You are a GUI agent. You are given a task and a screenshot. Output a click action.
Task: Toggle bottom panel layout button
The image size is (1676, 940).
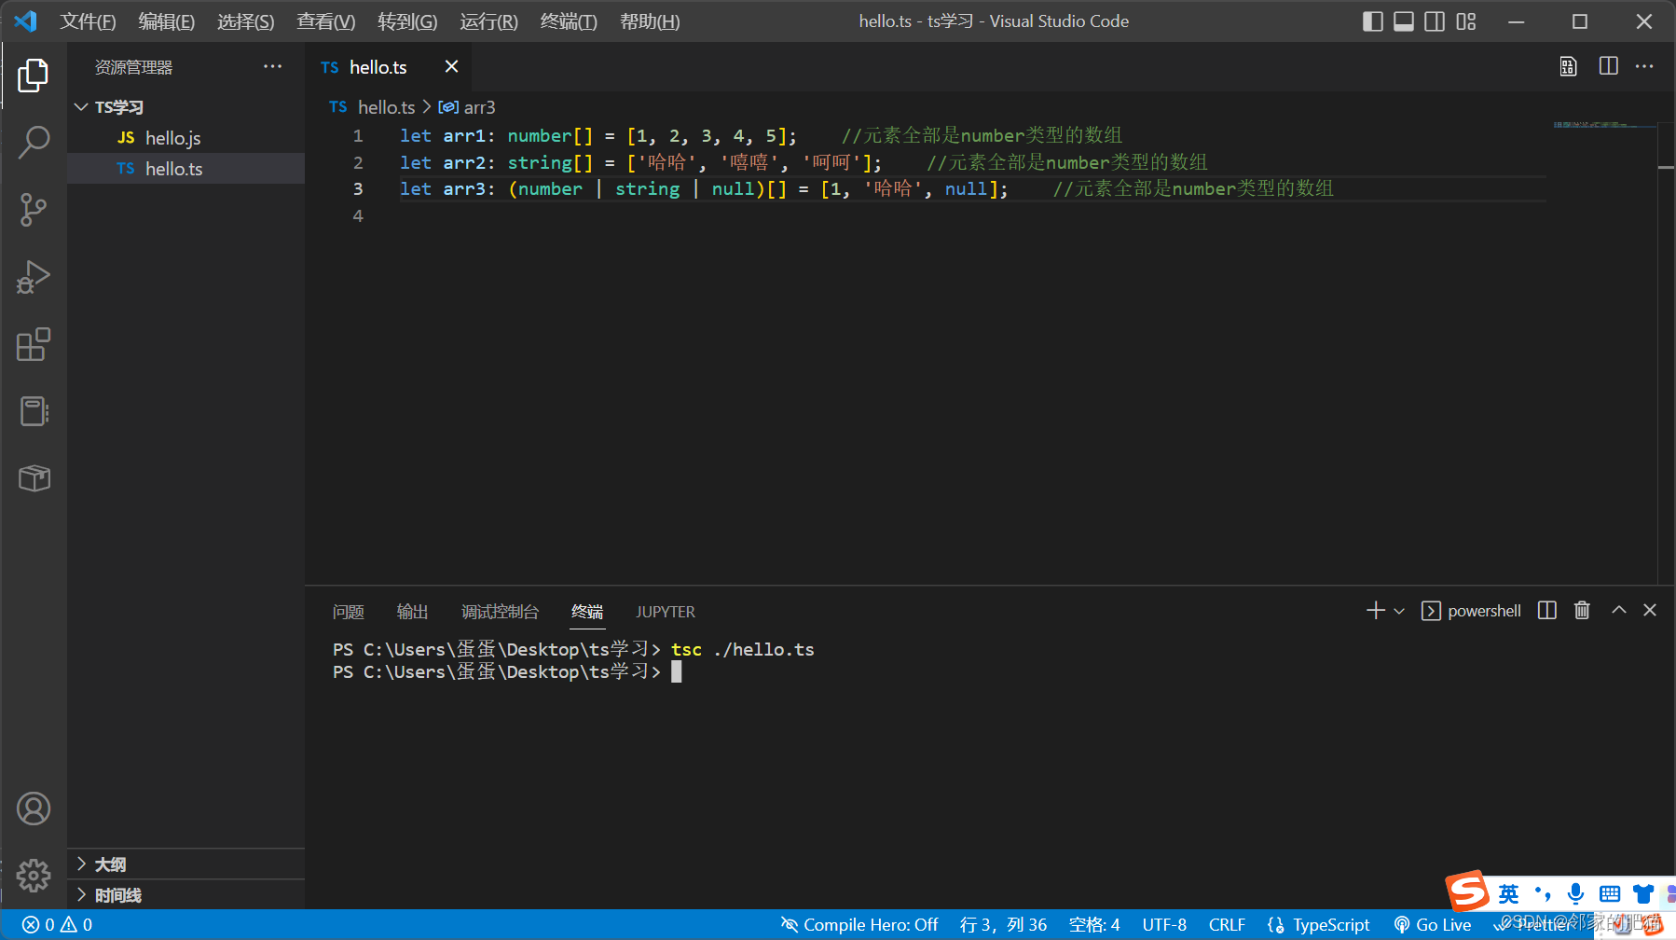pos(1404,21)
